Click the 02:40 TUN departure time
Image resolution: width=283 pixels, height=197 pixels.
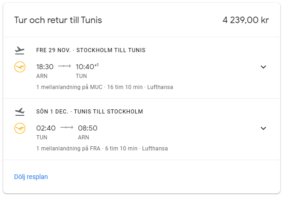click(x=46, y=128)
